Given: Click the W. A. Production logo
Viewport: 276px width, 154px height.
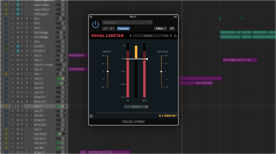Looking at the screenshot, I should 168,116.
